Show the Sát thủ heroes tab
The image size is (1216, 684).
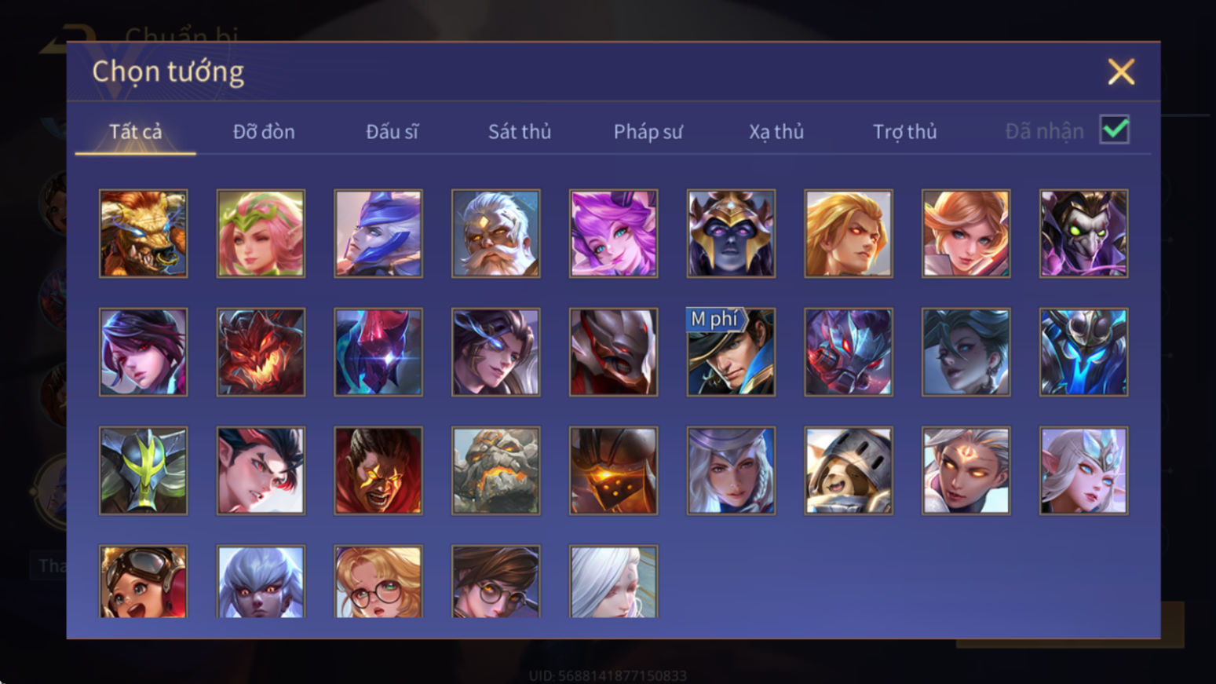click(x=520, y=131)
